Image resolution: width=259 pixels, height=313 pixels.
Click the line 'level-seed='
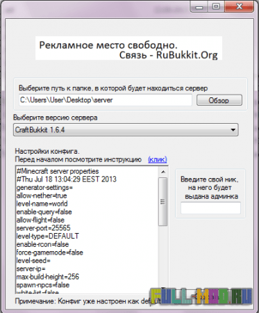pyautogui.click(x=33, y=261)
